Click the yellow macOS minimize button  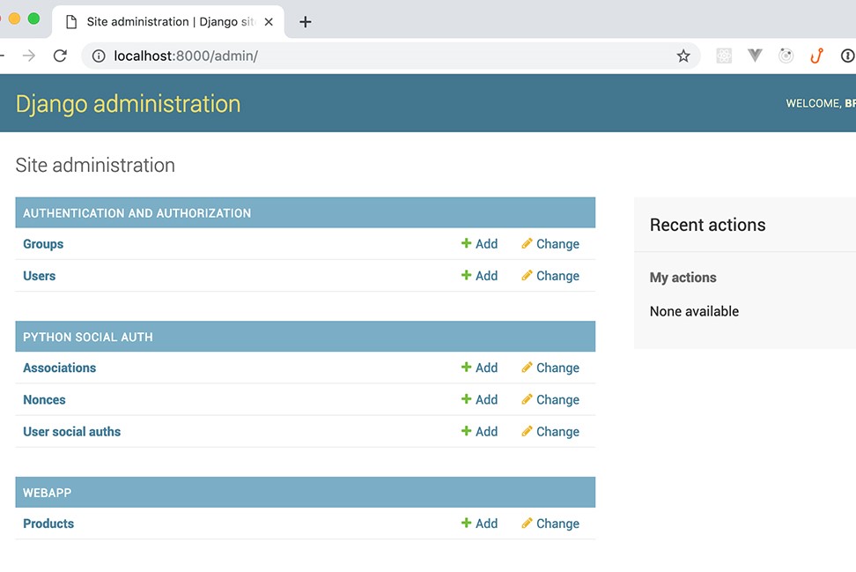pos(14,19)
